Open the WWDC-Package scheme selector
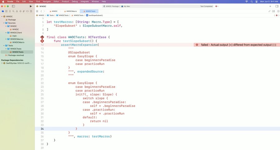 click(111, 6)
